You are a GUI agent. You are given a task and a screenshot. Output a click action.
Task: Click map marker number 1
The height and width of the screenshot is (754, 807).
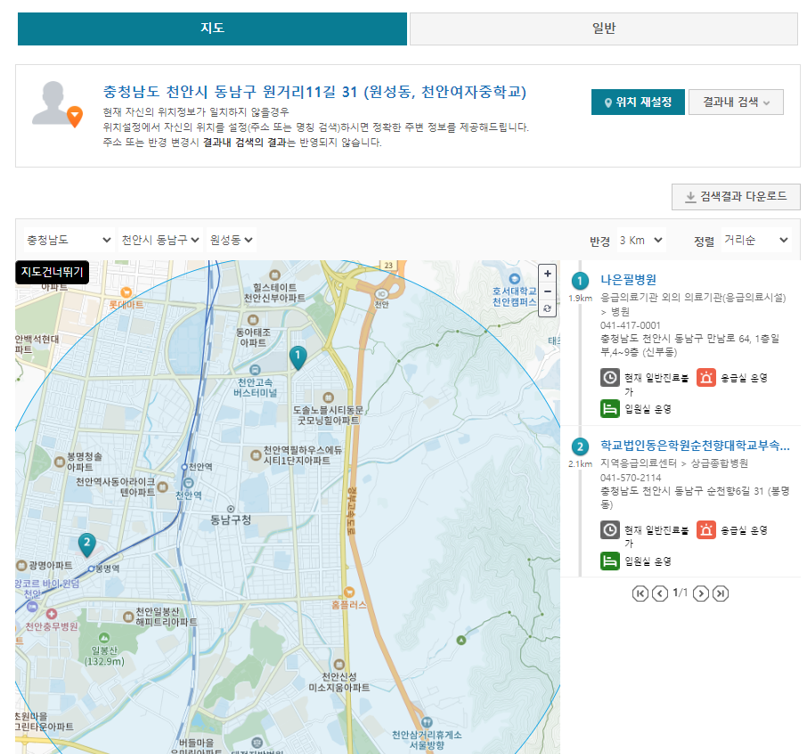click(298, 357)
